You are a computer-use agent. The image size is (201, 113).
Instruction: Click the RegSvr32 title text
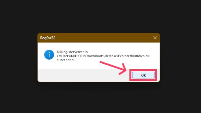point(48,38)
